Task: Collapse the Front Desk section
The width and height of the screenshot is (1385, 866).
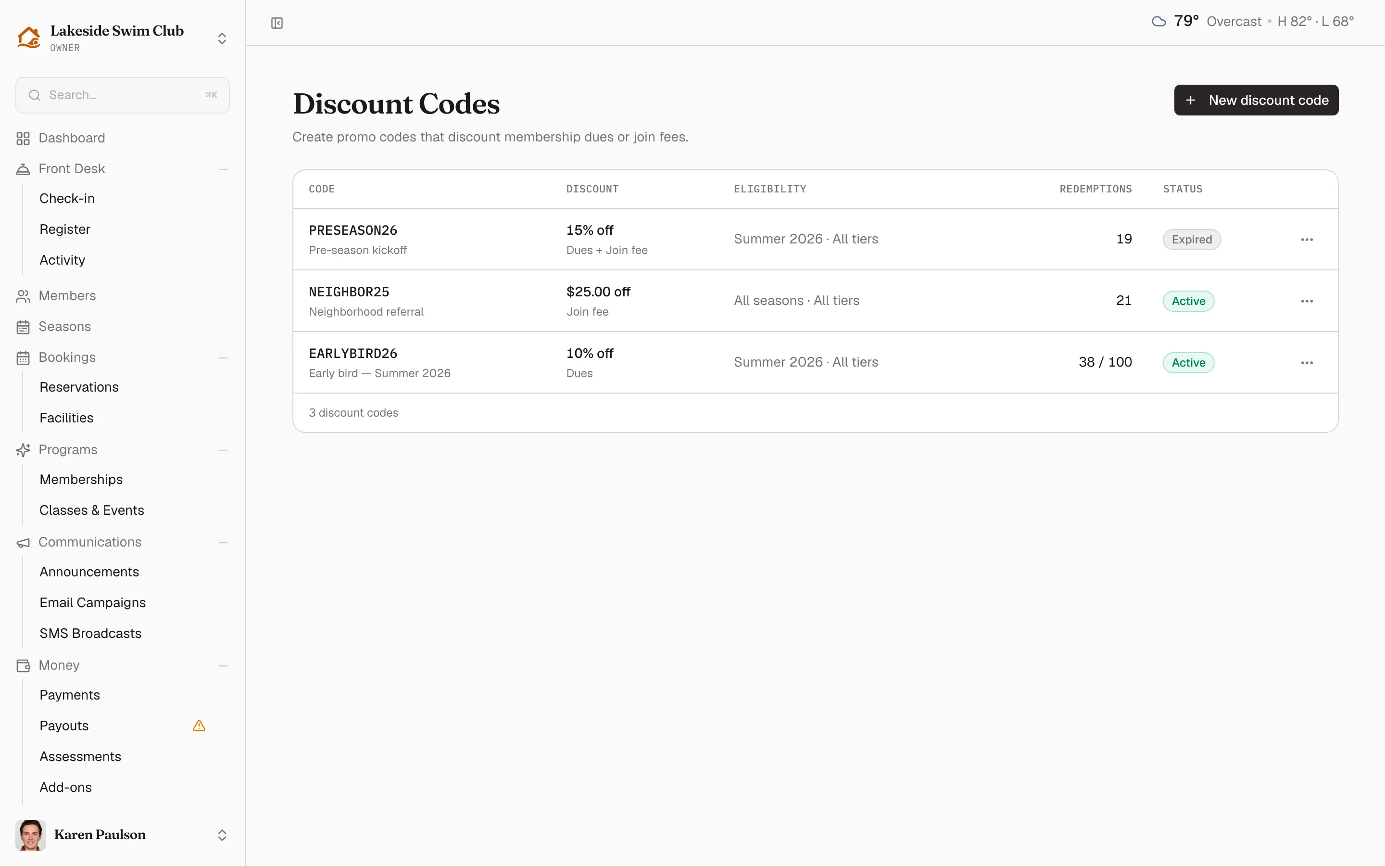Action: [223, 169]
